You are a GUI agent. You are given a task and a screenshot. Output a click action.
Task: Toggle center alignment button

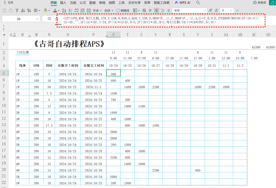[156, 11]
